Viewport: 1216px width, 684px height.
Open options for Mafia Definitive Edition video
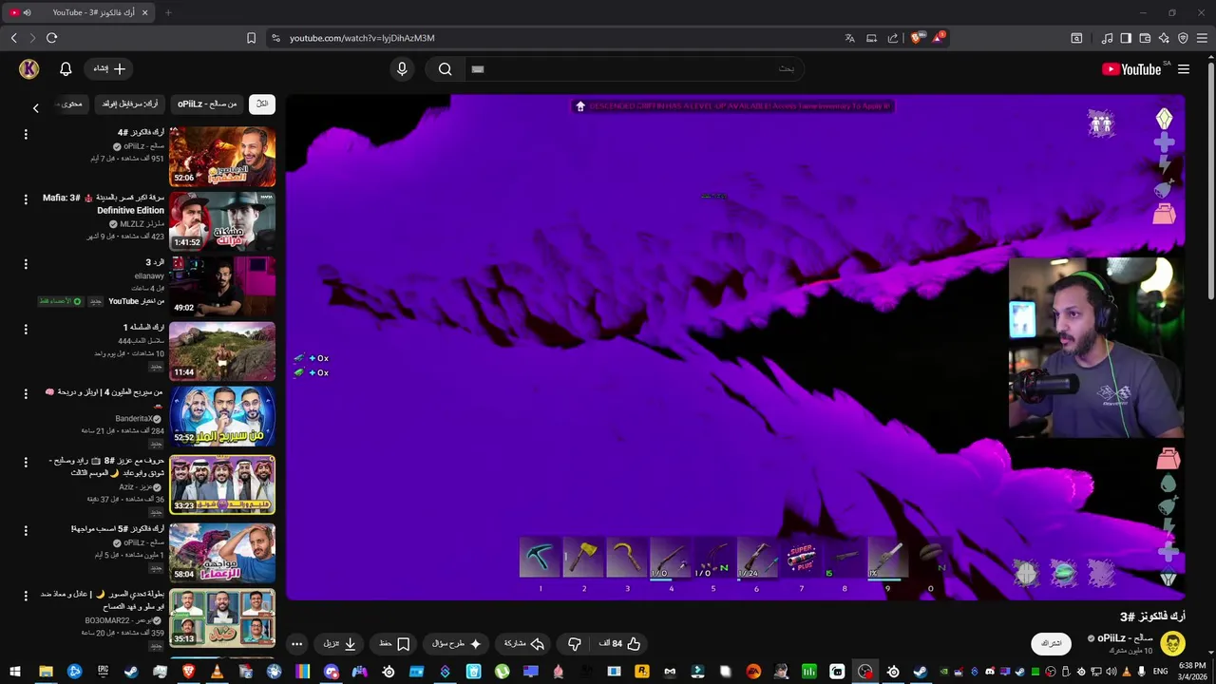click(x=26, y=199)
